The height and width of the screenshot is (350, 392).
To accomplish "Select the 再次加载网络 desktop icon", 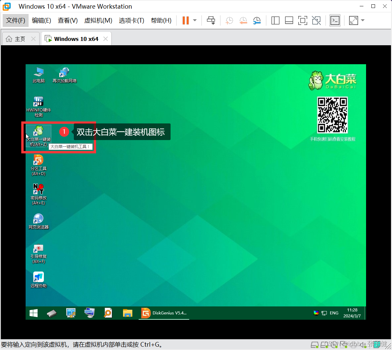I will click(x=65, y=75).
